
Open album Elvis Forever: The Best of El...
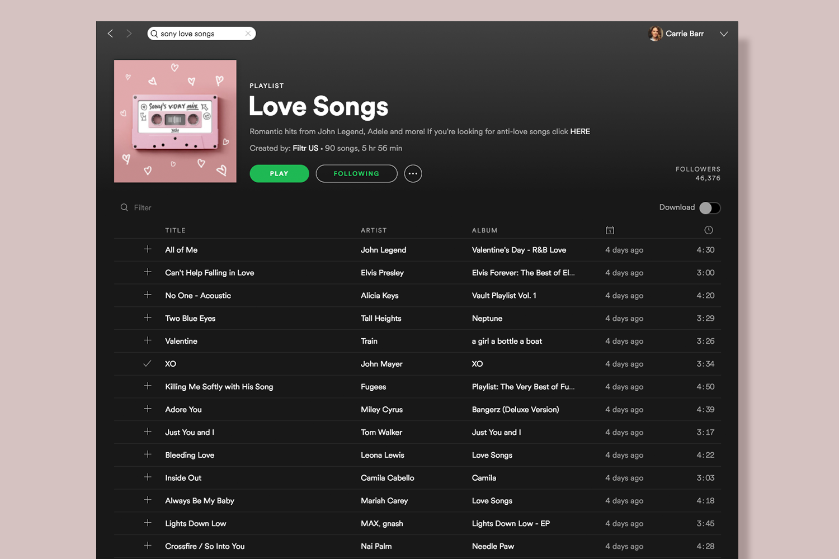tap(523, 273)
